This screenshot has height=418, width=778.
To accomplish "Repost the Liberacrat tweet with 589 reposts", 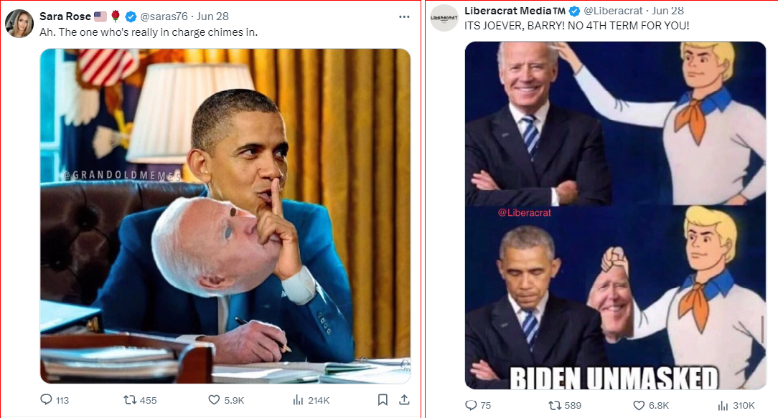I will pyautogui.click(x=565, y=405).
